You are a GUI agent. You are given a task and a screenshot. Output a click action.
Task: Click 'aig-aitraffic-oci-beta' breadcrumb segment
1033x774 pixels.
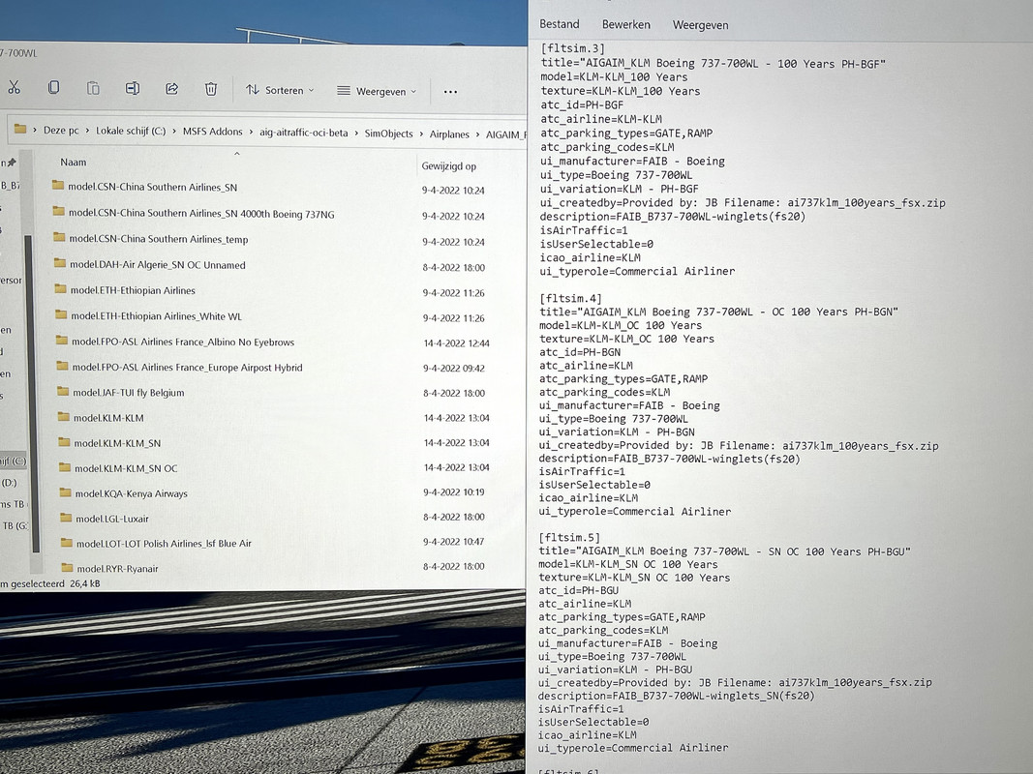[x=304, y=133]
